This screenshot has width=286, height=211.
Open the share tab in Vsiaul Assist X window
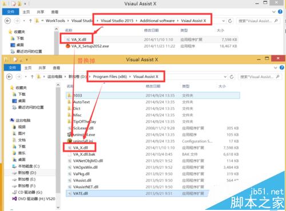point(41,12)
